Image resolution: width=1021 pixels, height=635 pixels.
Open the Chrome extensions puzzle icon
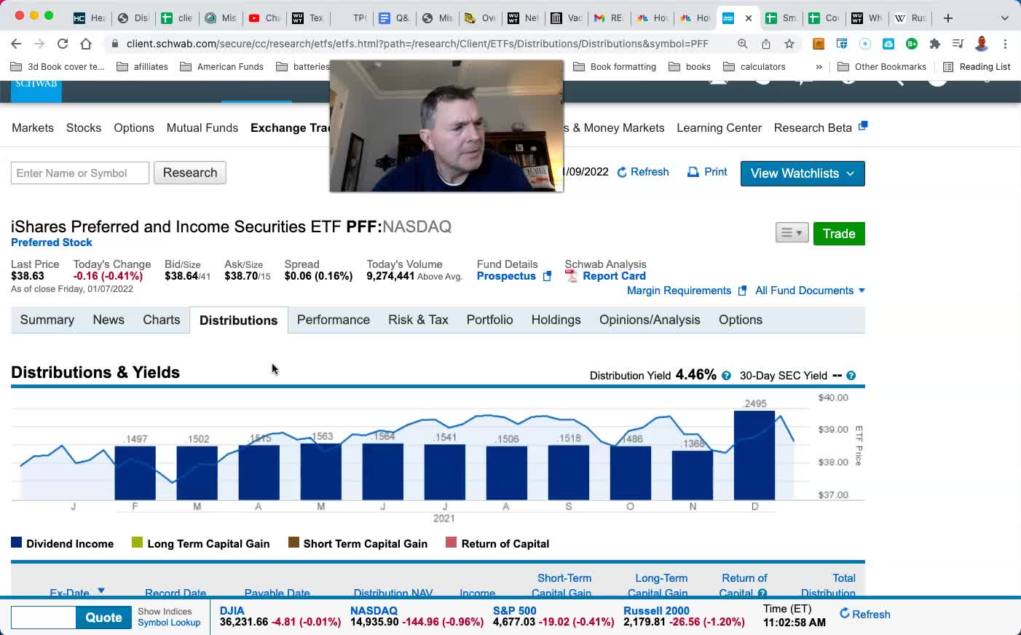[935, 44]
